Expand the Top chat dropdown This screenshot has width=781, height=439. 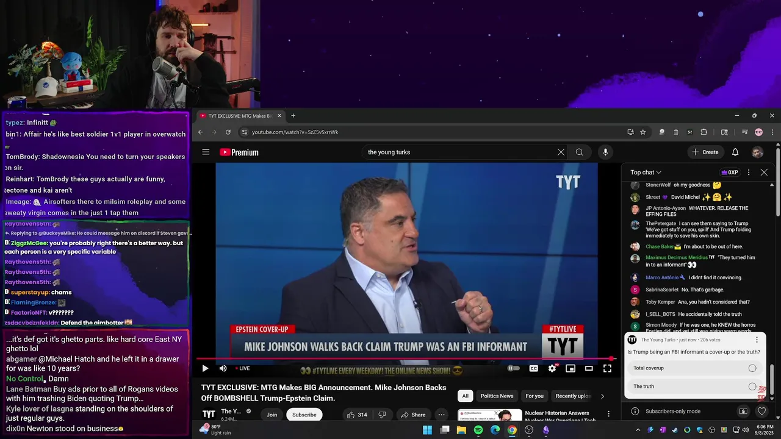click(x=646, y=173)
